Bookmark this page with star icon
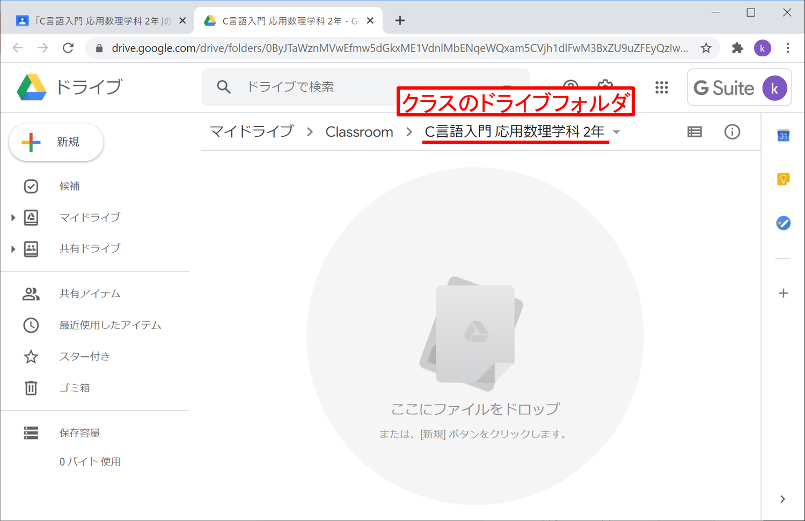 point(706,48)
